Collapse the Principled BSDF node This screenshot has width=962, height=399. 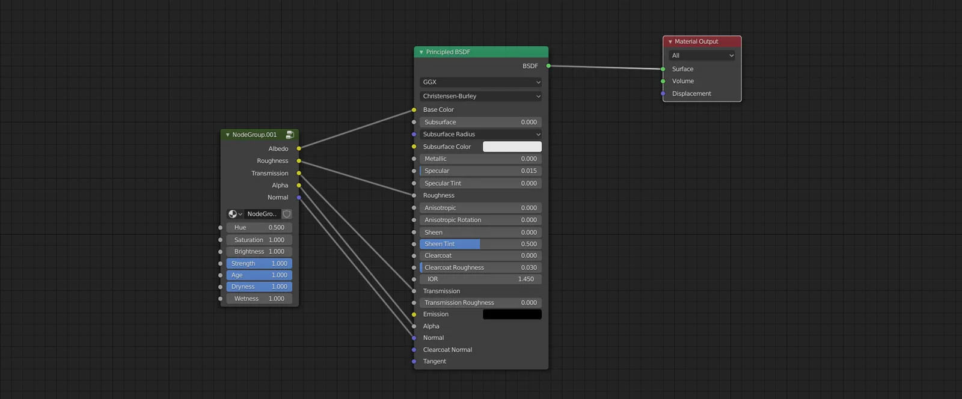[x=421, y=52]
